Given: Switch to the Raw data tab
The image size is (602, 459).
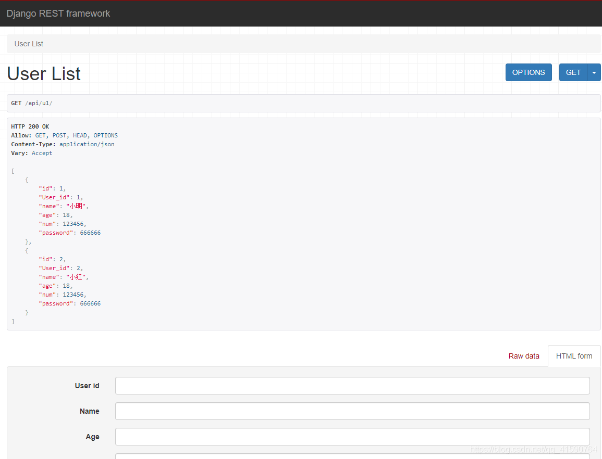Looking at the screenshot, I should 524,356.
